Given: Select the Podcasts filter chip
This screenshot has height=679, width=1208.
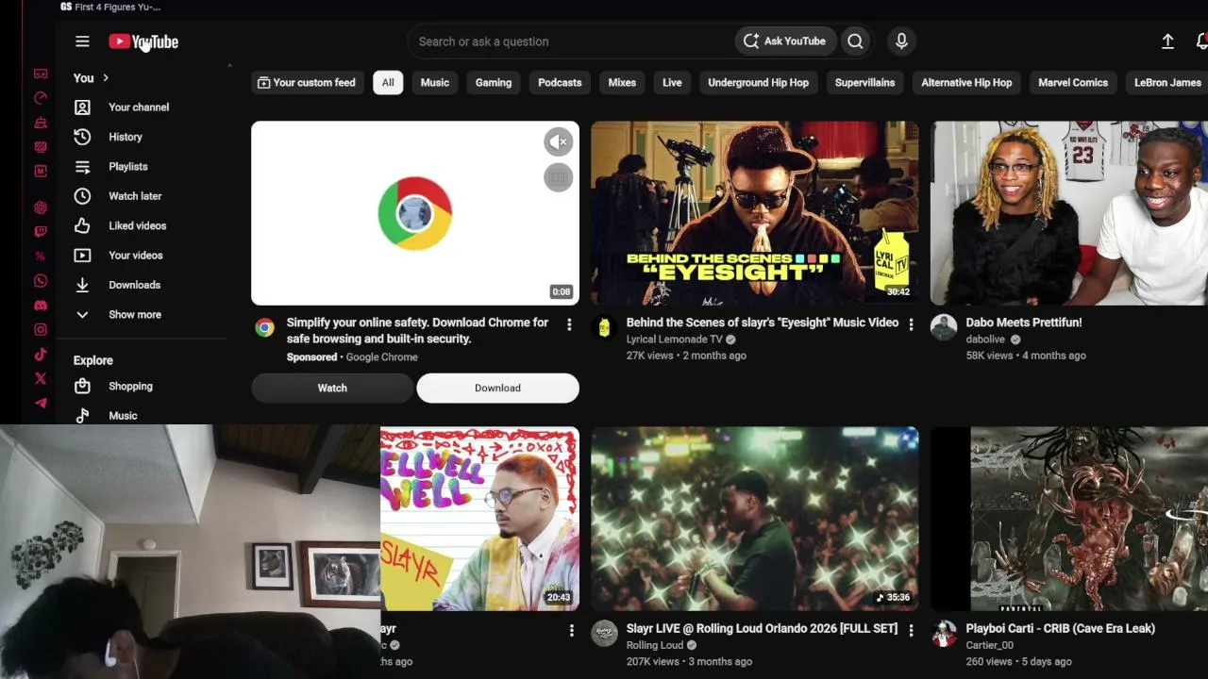Looking at the screenshot, I should (x=560, y=83).
